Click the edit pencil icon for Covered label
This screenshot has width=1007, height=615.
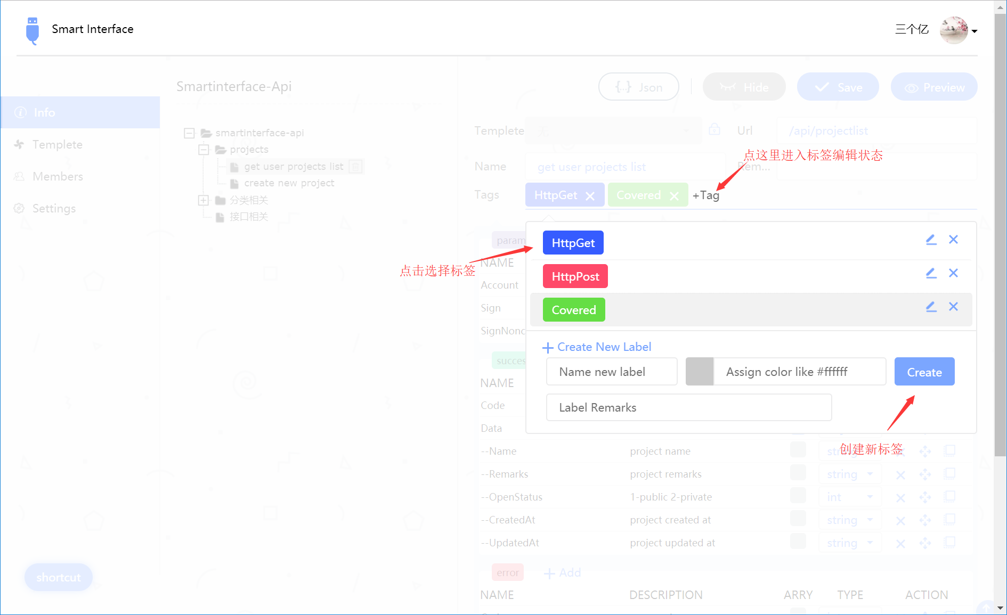click(x=931, y=307)
